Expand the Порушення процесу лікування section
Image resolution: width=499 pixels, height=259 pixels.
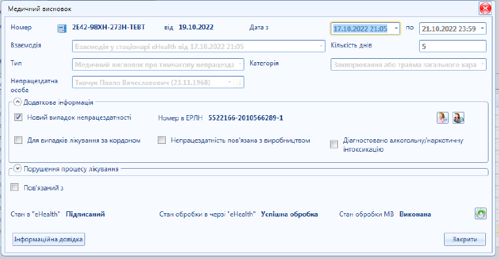pos(18,169)
